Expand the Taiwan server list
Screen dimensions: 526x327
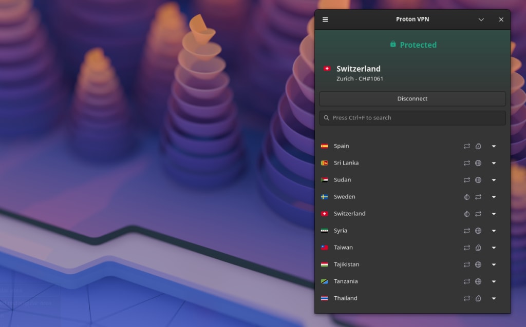tap(494, 248)
